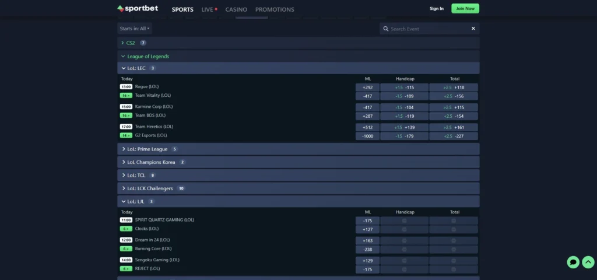Open Karmine Corp (LOL) match
The height and width of the screenshot is (280, 597).
[154, 107]
